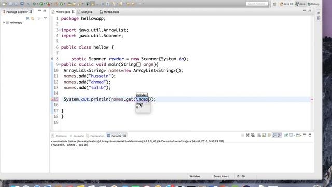Viewport: 332px width, 187px height.
Task: Click the New Java Package toolbar icon
Action: pos(56,4)
